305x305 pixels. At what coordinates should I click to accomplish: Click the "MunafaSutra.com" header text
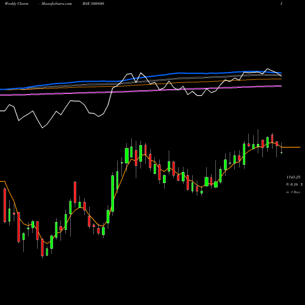pos(57,4)
